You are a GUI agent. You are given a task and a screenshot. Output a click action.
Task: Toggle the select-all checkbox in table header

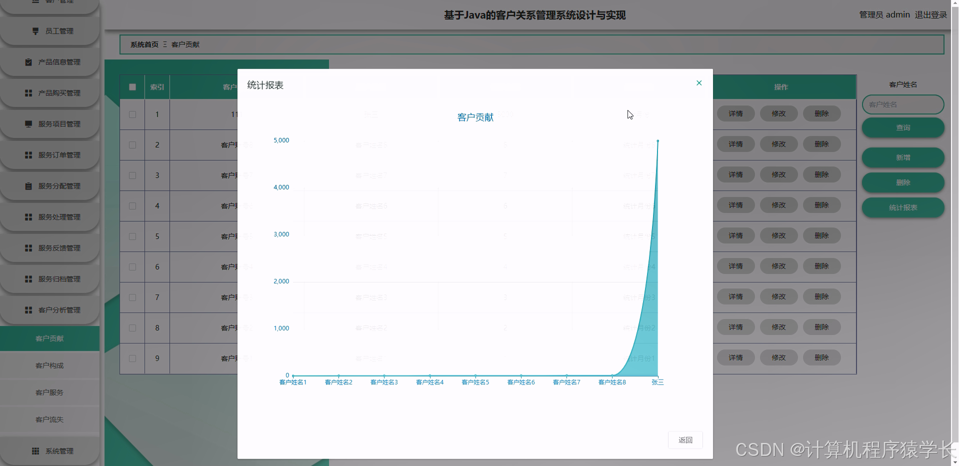point(132,87)
